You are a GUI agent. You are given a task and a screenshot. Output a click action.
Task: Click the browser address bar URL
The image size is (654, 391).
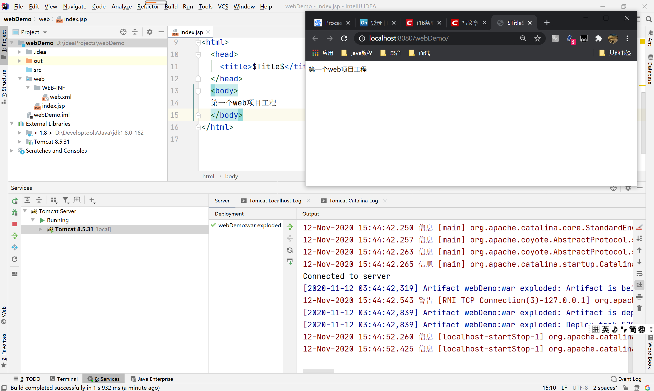(409, 38)
